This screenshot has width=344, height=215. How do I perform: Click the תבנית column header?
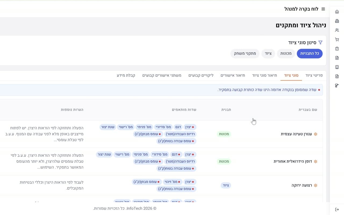pos(226,110)
